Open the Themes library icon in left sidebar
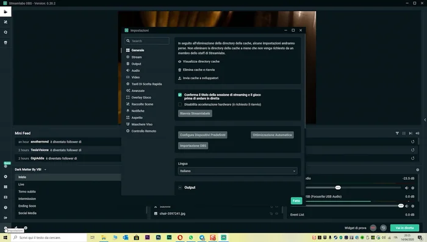The width and height of the screenshot is (427, 242). pyautogui.click(x=5, y=22)
